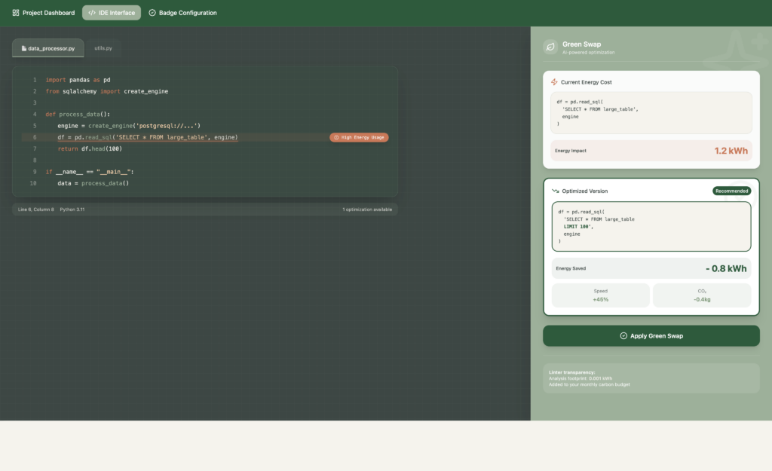Select the optimized code snippet with LIMIT 100
The height and width of the screenshot is (471, 772).
coord(651,226)
